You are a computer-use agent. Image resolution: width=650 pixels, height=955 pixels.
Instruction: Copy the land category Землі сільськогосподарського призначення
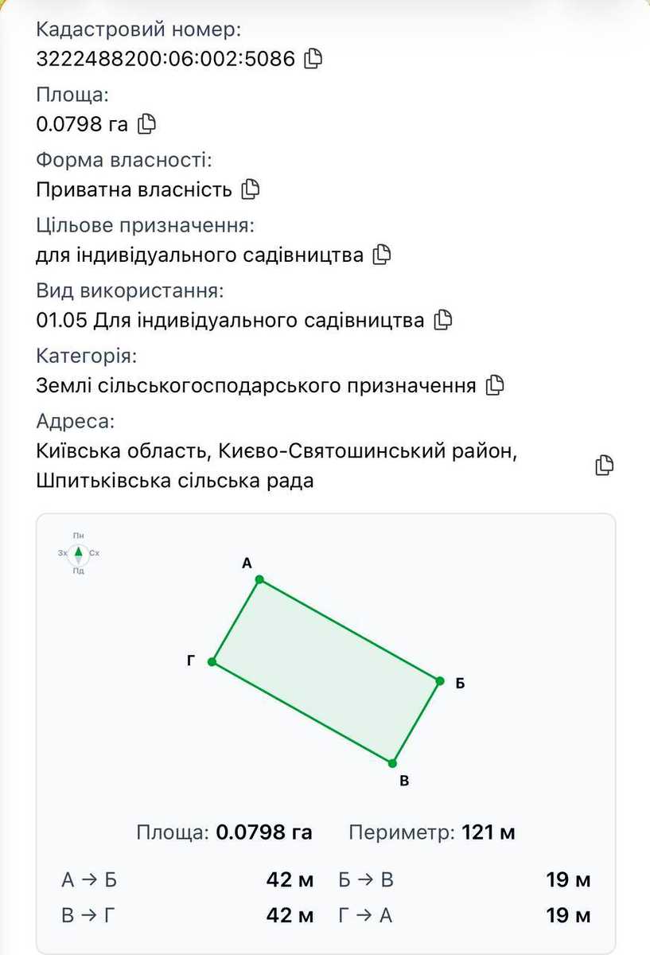click(x=495, y=385)
